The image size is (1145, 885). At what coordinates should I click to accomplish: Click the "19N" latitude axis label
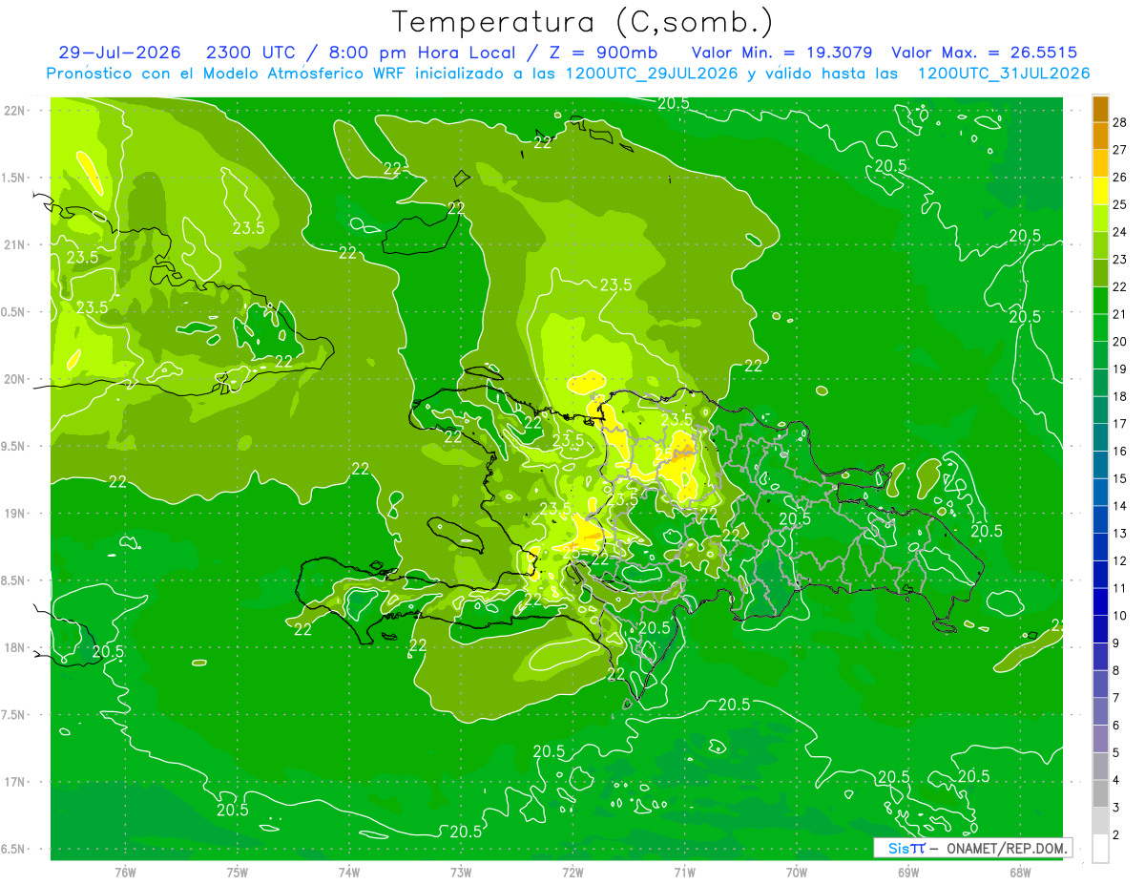pos(14,513)
